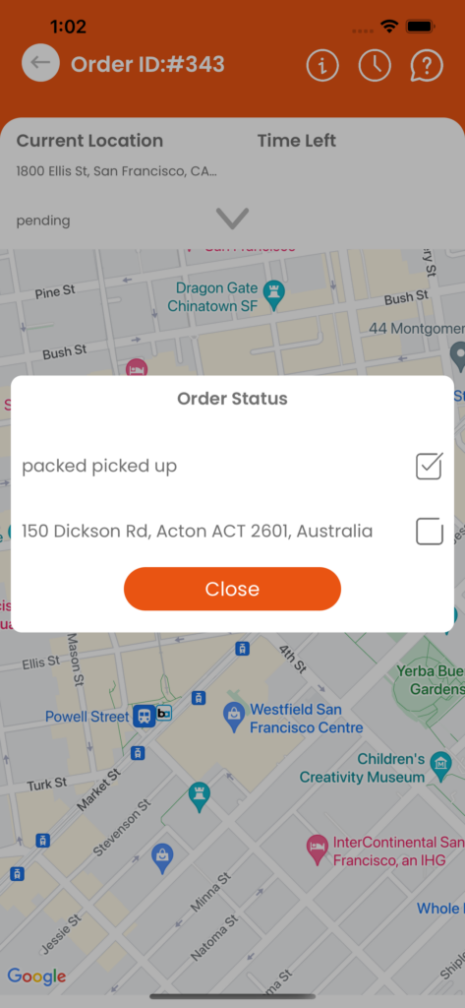
Task: Tap the Order ID #343 title
Action: click(x=147, y=64)
